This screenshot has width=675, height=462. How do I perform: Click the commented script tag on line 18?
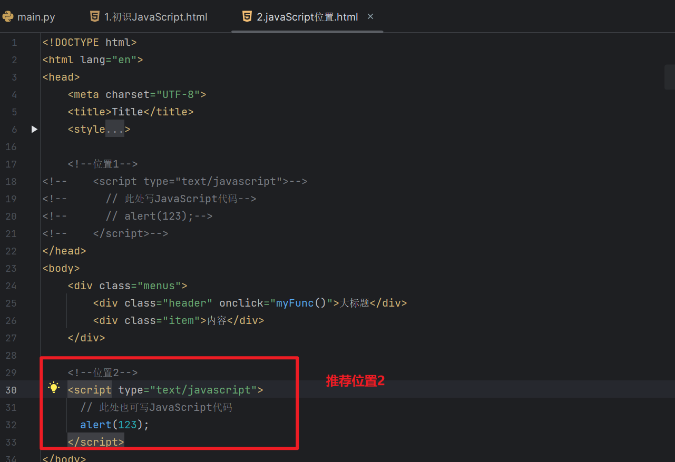point(175,181)
